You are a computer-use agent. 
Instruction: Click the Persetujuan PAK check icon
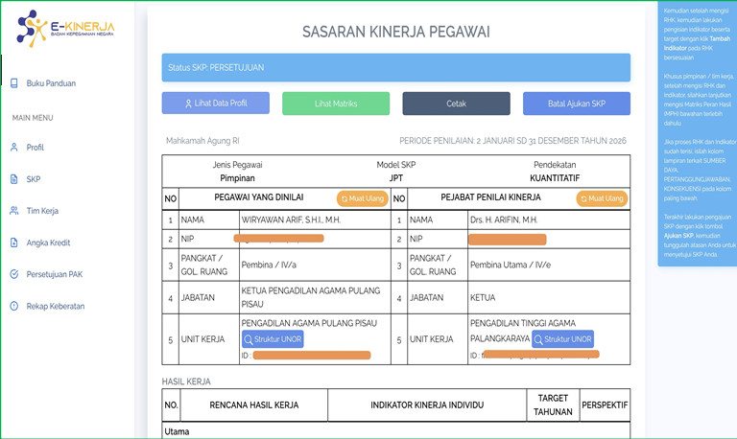14,274
